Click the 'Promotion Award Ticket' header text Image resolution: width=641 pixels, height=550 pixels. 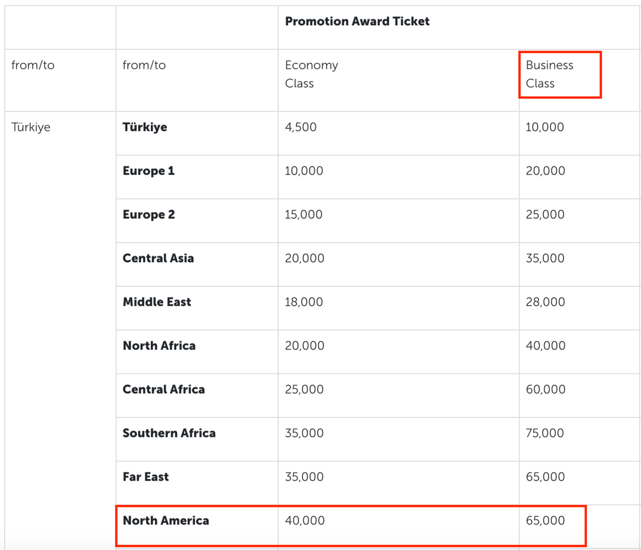(x=357, y=21)
